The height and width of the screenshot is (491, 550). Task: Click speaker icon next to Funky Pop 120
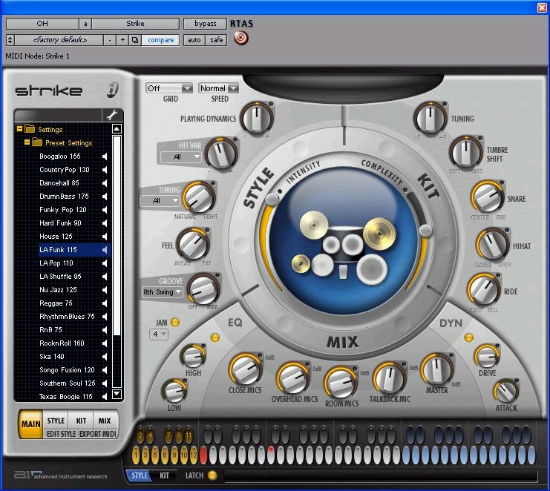pos(105,210)
